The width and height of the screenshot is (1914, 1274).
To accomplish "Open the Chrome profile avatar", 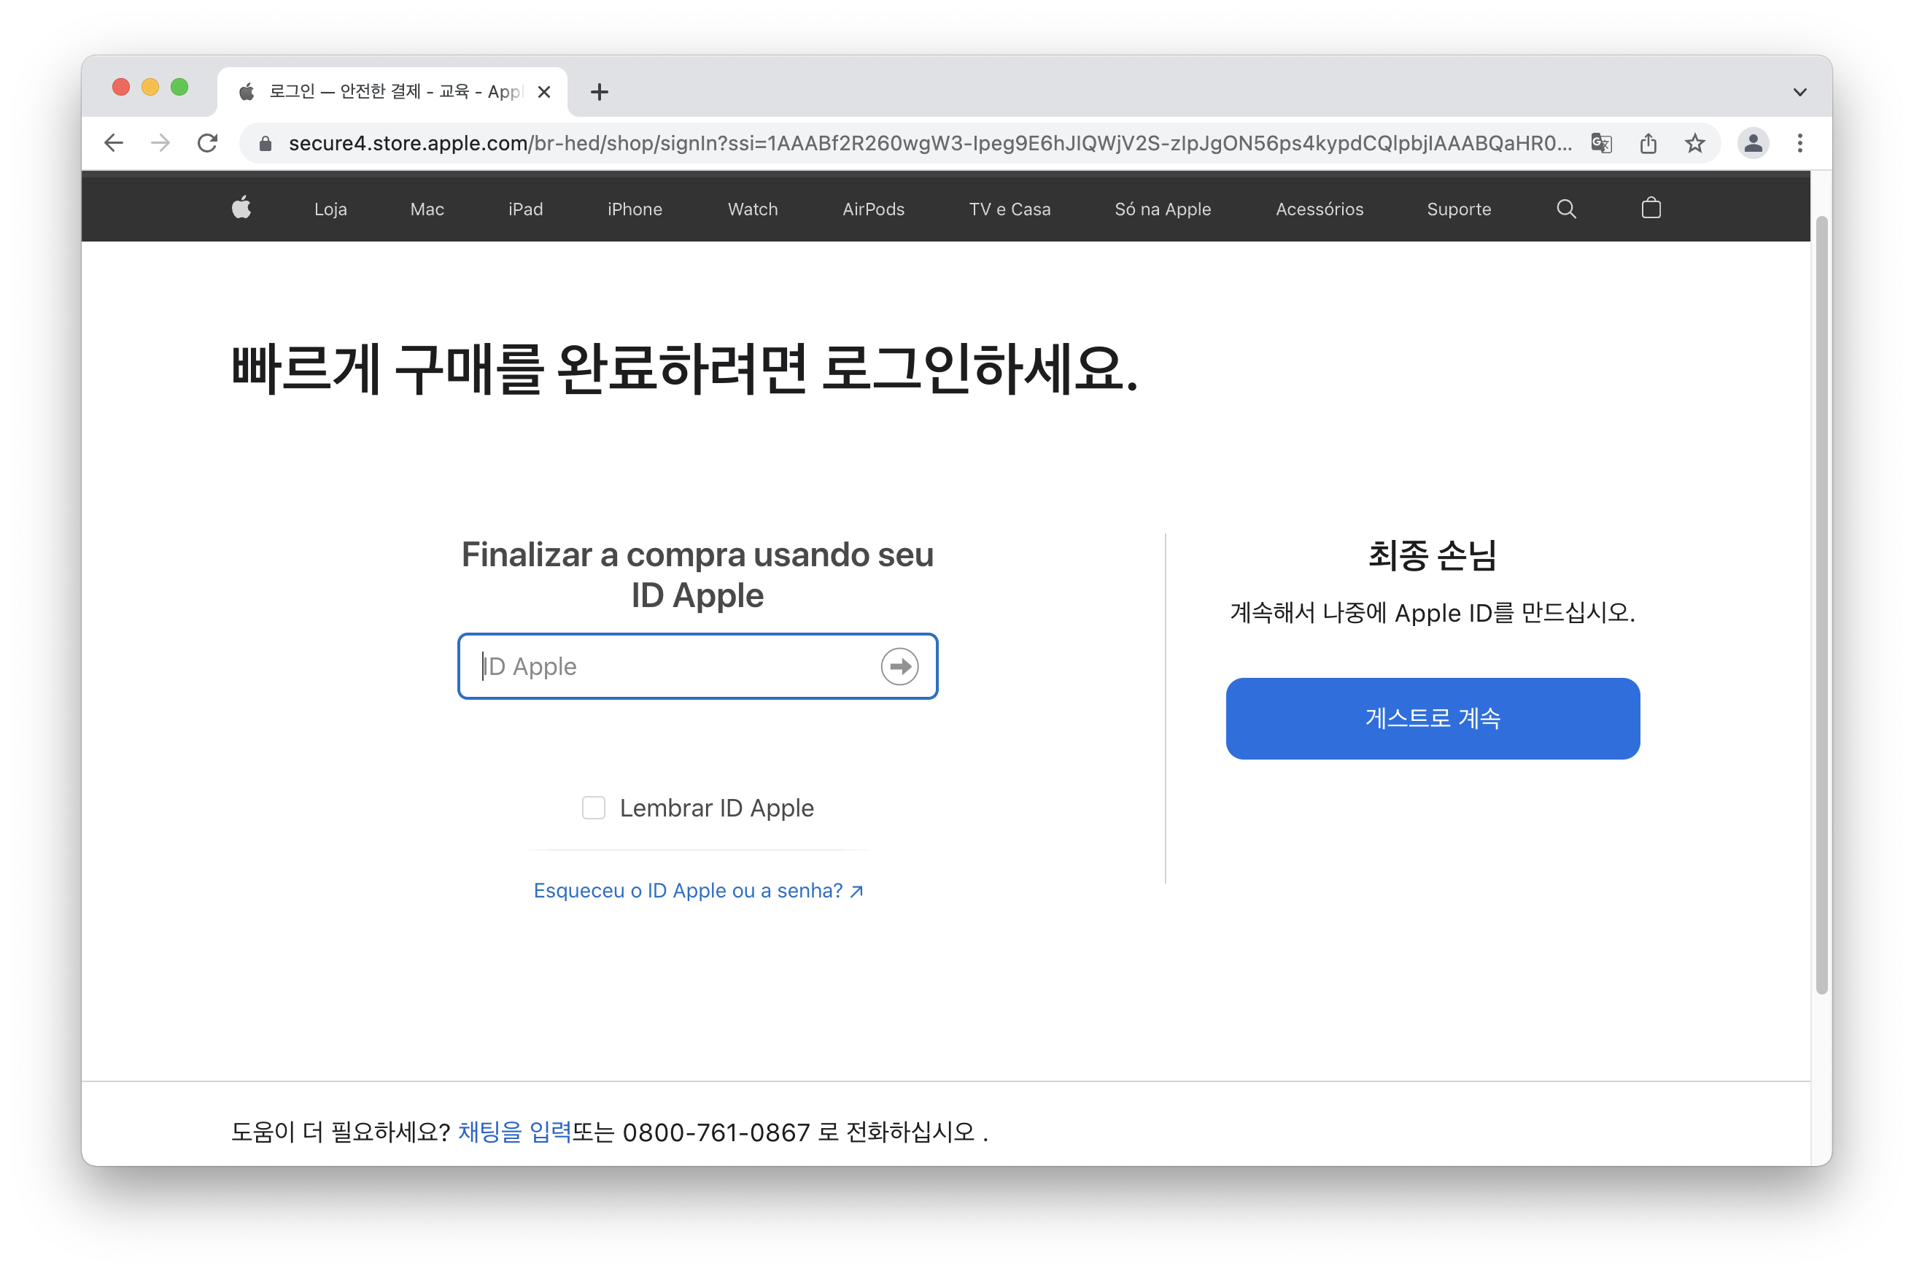I will [1752, 143].
